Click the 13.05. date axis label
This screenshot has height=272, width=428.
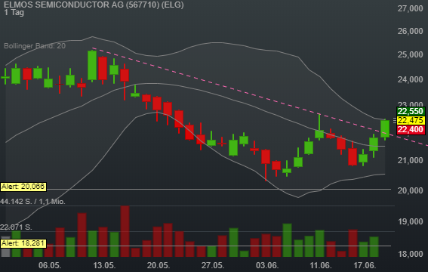click(104, 265)
